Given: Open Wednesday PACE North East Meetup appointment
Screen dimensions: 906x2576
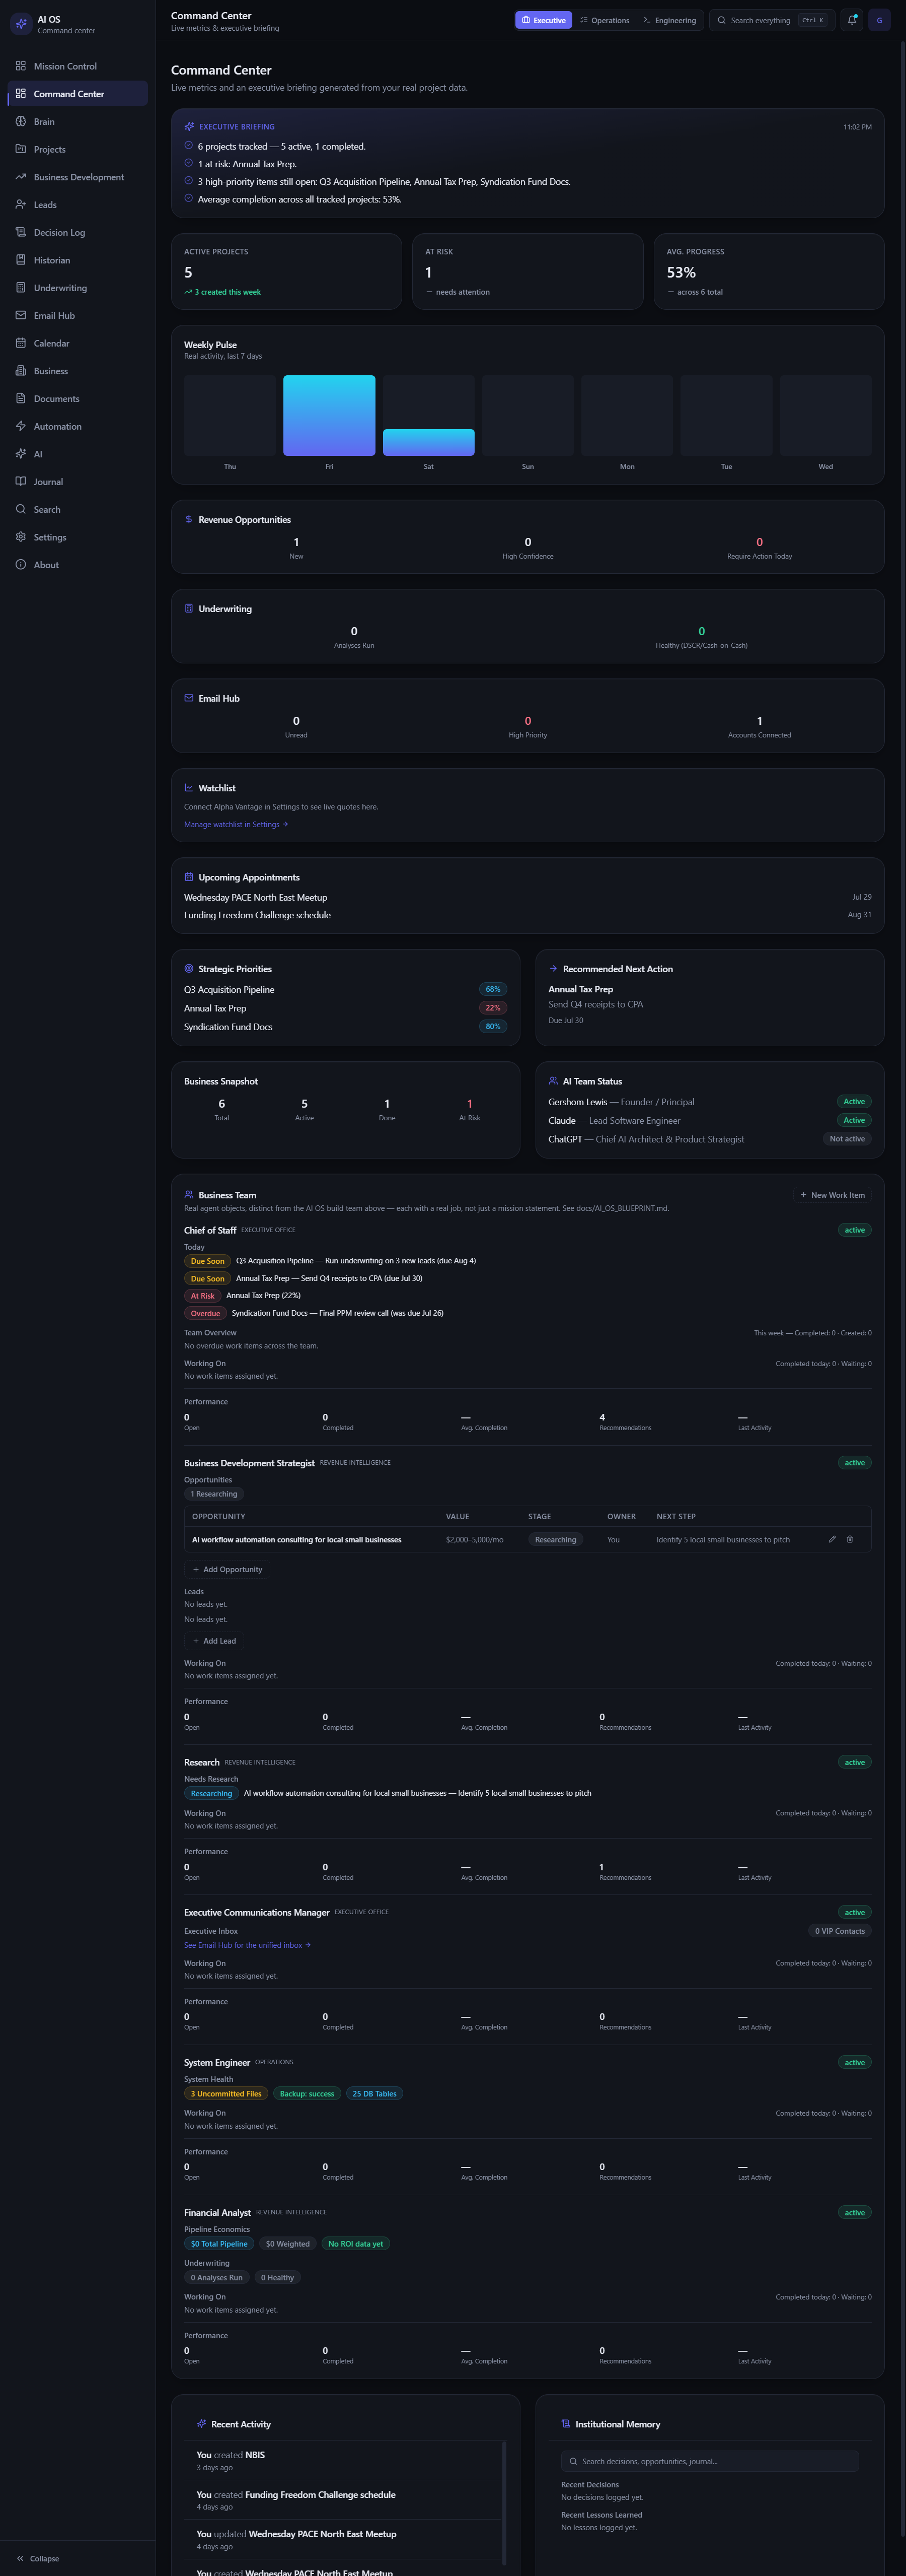Looking at the screenshot, I should [527, 897].
